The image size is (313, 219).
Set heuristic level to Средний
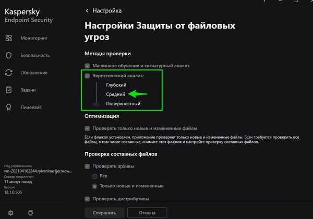pos(115,94)
